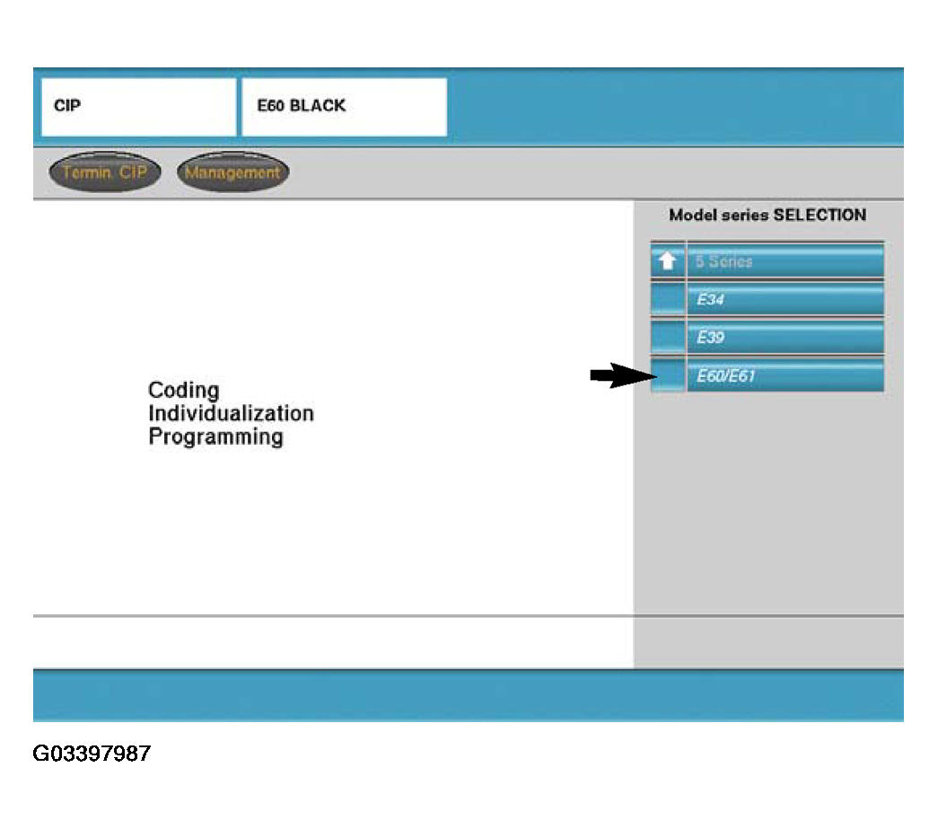The width and height of the screenshot is (938, 829).
Task: Click the up arrow icon beside 5 Series
Action: [667, 261]
